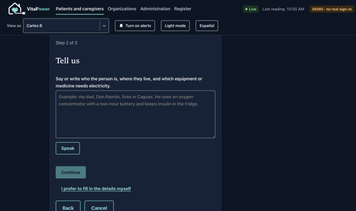Expand the View as dropdown chevron

pyautogui.click(x=104, y=26)
